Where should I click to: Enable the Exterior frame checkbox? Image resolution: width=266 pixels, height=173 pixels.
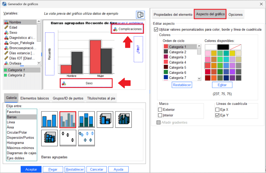point(160,110)
